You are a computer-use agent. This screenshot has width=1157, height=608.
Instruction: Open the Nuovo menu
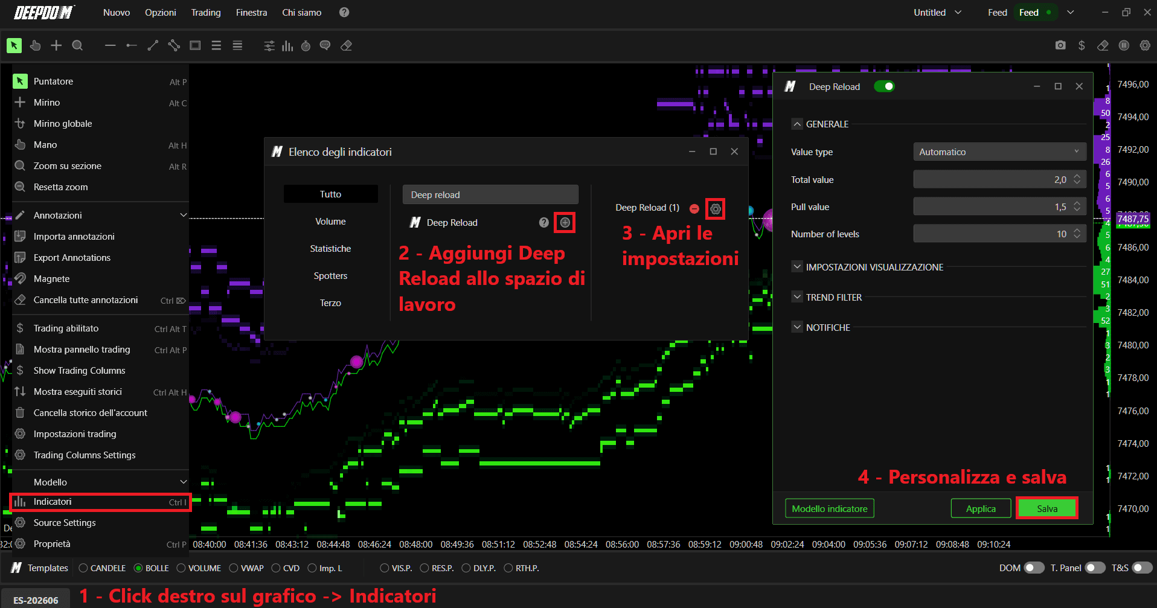[117, 12]
